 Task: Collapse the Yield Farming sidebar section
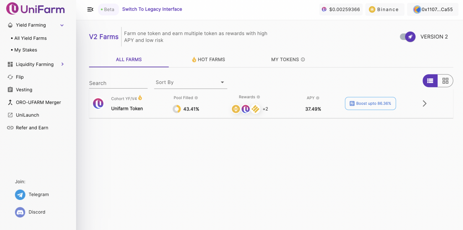pyautogui.click(x=62, y=25)
